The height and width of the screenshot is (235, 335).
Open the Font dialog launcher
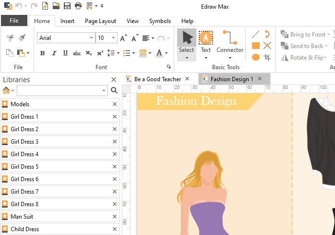click(x=168, y=67)
